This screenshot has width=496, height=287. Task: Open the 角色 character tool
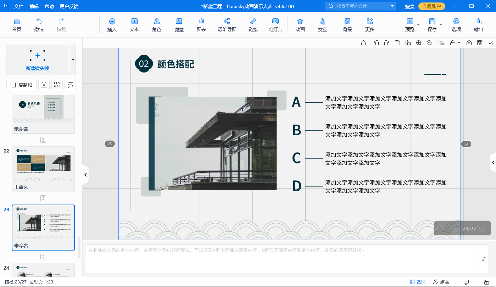pos(157,25)
